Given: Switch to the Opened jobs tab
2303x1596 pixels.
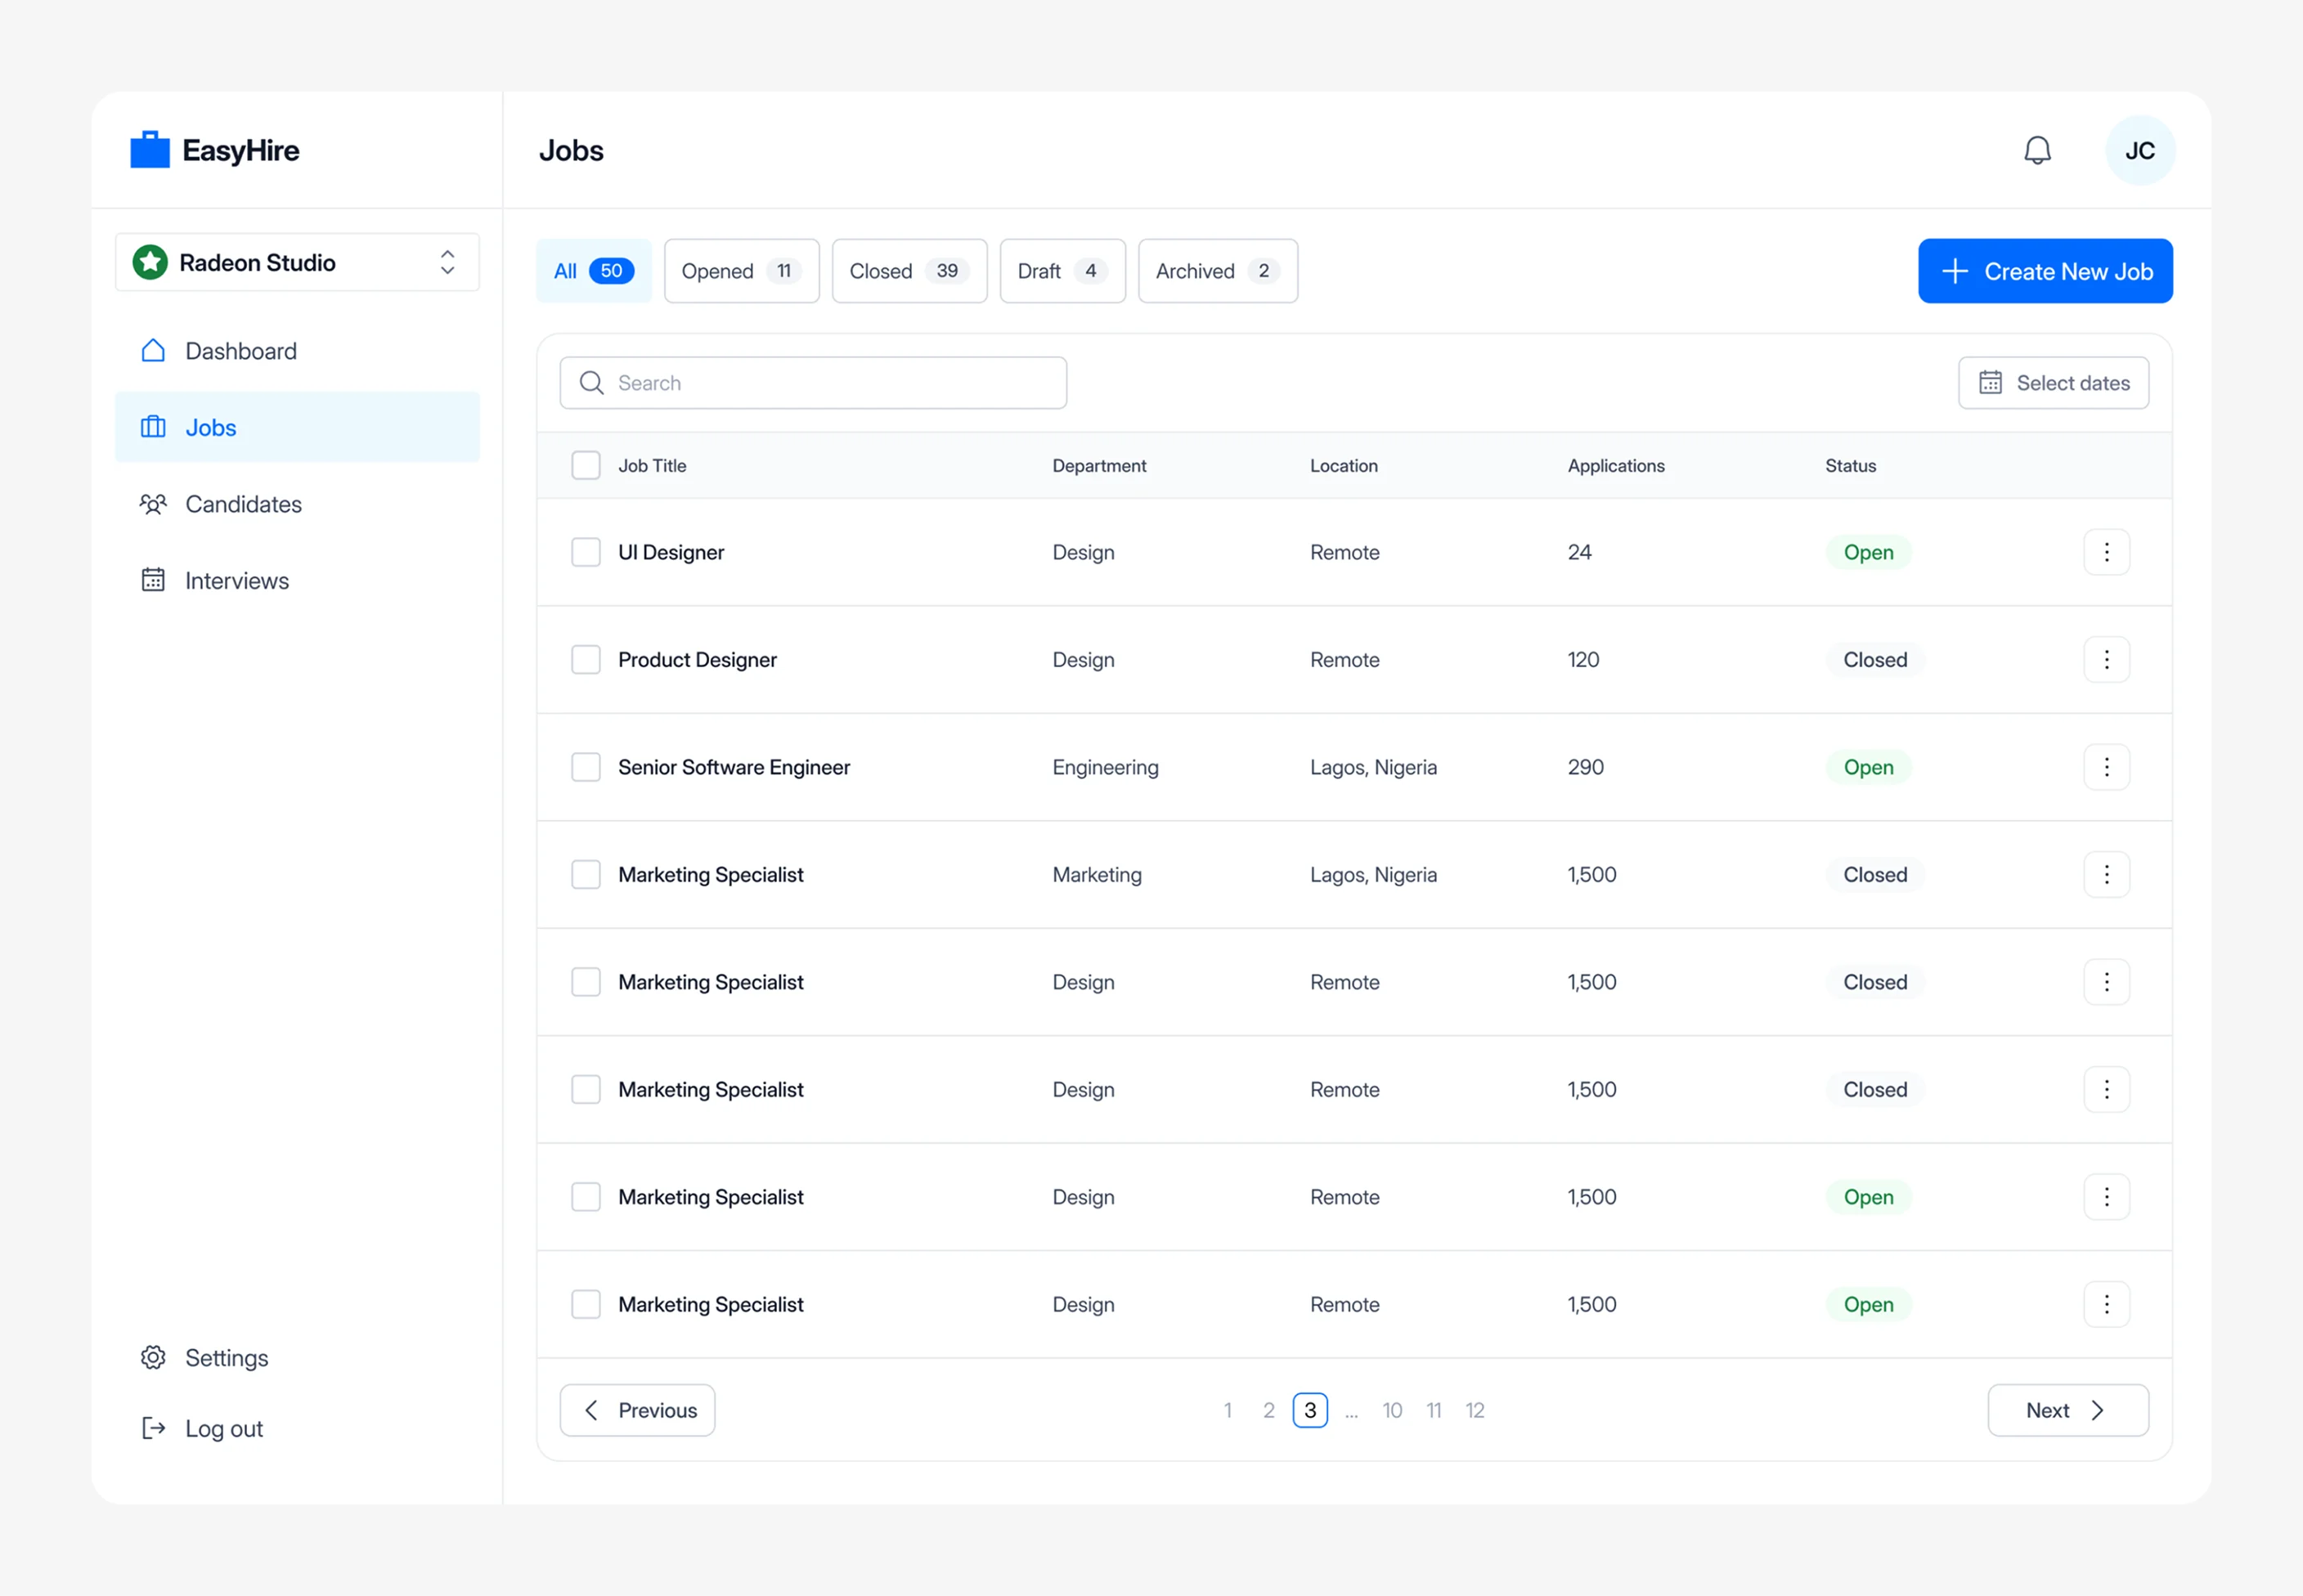Looking at the screenshot, I should (x=742, y=271).
